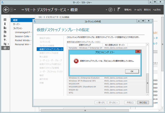Select Template - Windows 7 Enterprise SP row
This screenshot has height=113, width=165.
pos(107,48)
